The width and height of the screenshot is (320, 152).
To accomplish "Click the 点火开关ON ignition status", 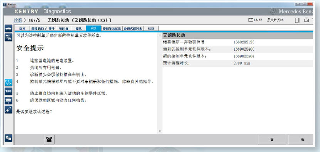I will (275, 20).
